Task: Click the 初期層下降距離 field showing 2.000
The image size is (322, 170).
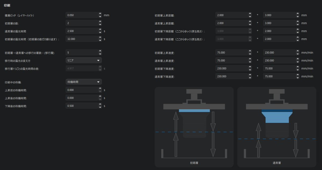Action: (x=280, y=31)
